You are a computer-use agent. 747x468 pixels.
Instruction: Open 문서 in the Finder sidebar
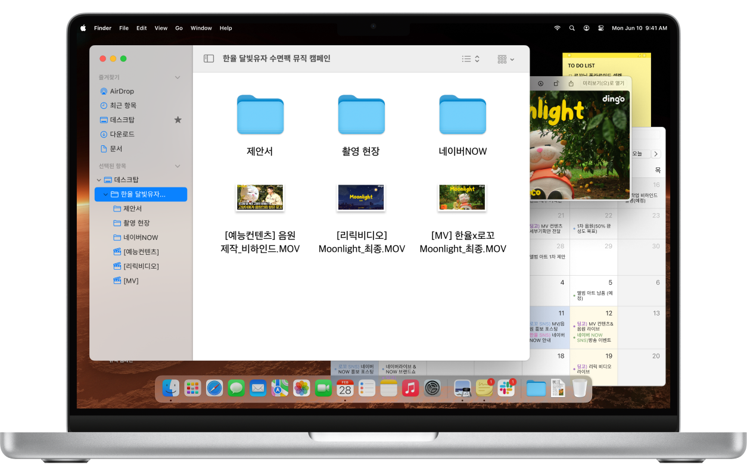point(116,148)
